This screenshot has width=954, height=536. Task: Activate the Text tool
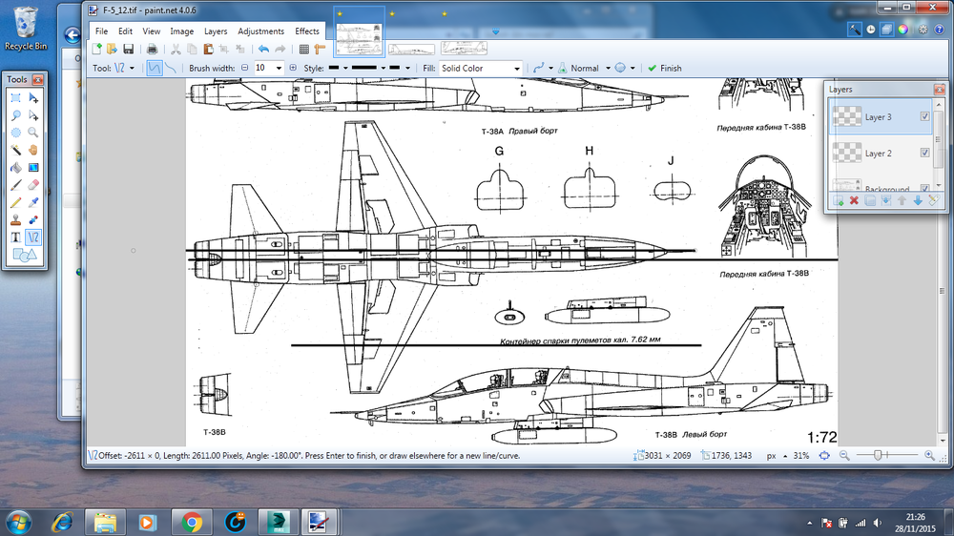pos(16,236)
